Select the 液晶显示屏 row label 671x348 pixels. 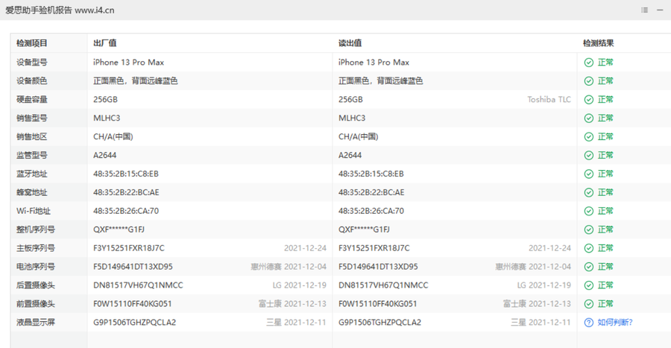tap(36, 323)
